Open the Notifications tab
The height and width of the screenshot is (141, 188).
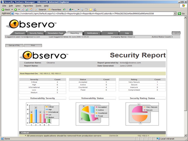[93, 33]
